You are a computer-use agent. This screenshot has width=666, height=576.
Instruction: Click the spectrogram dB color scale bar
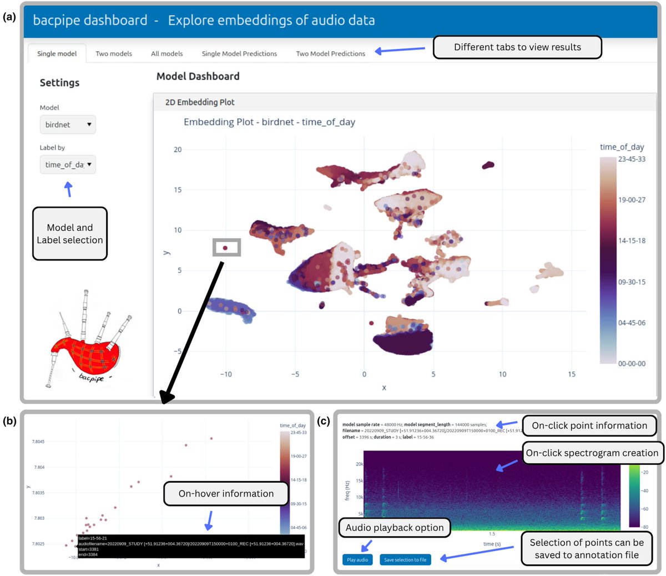tap(634, 495)
